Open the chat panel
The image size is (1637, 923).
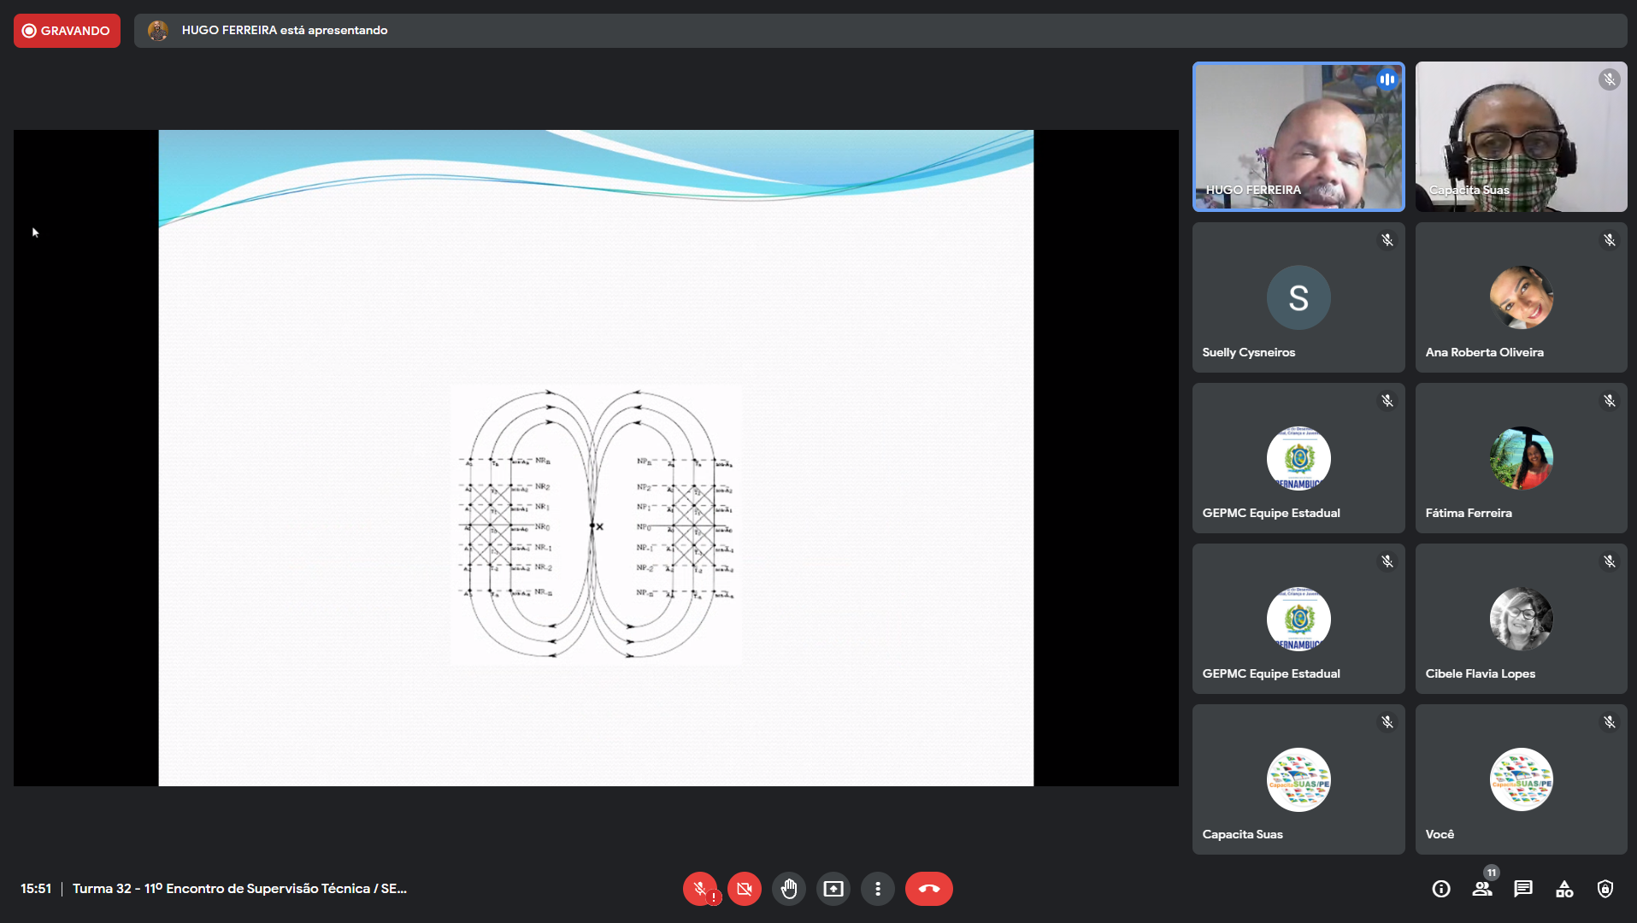pos(1523,889)
